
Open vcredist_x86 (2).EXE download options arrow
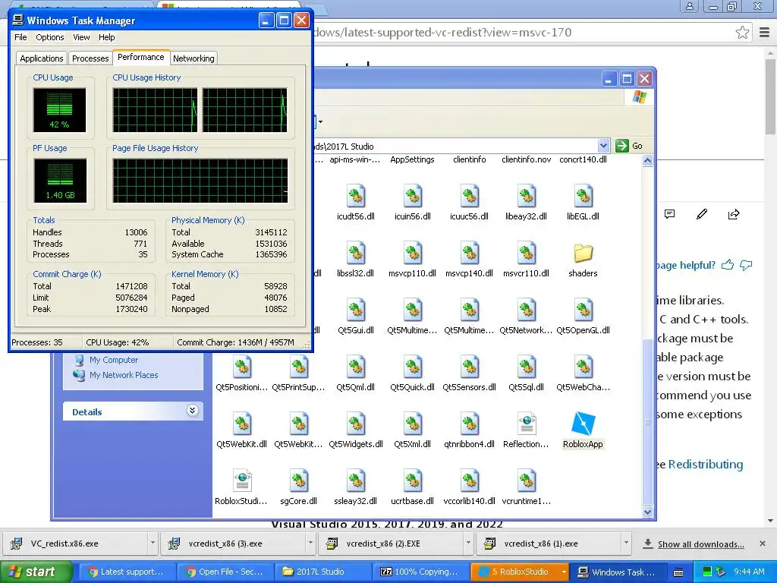468,543
